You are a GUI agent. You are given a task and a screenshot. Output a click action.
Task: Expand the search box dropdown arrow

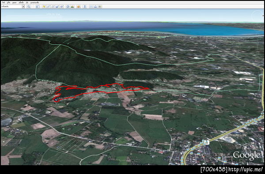pyautogui.click(x=23, y=7)
